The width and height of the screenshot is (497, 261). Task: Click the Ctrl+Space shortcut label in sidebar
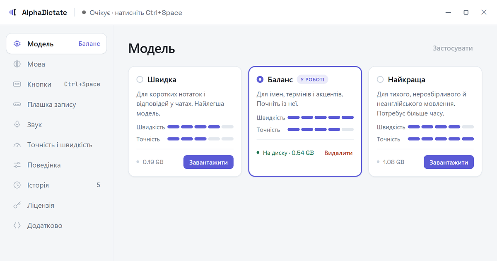[x=82, y=84]
